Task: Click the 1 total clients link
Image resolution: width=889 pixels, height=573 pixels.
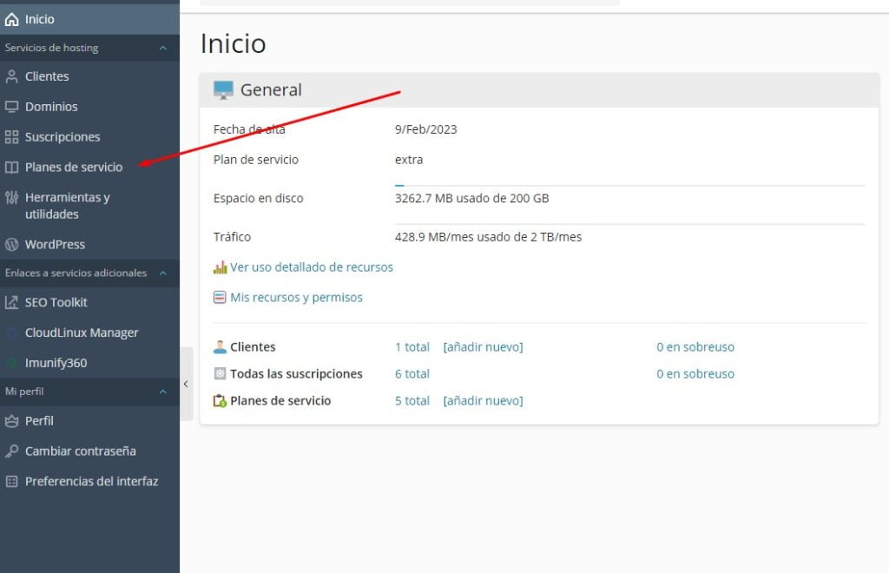Action: [412, 347]
